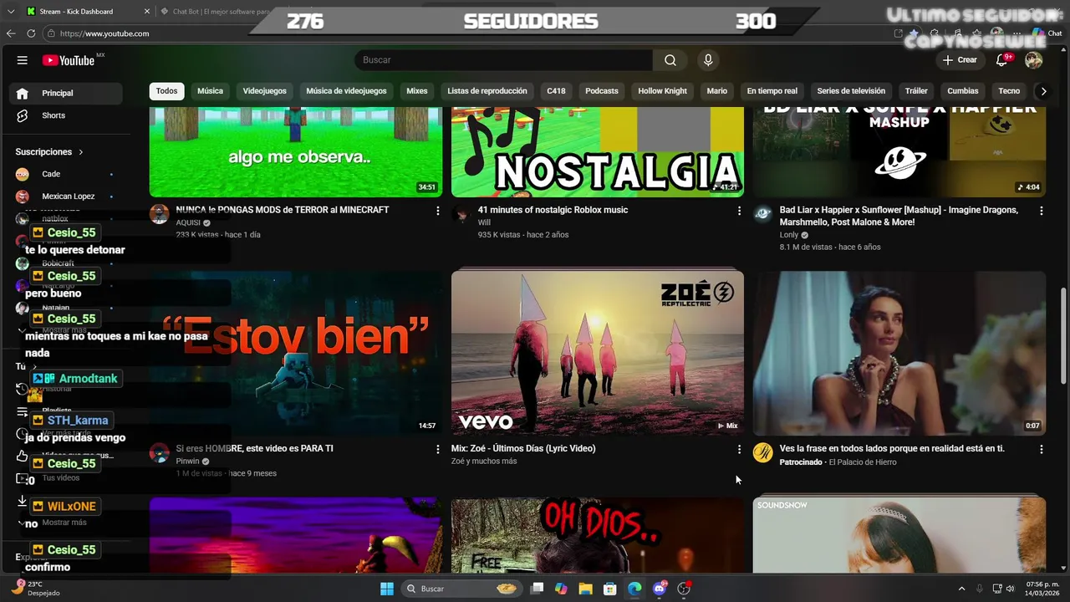Select the En tiempo real chip
The width and height of the screenshot is (1070, 602).
[772, 91]
